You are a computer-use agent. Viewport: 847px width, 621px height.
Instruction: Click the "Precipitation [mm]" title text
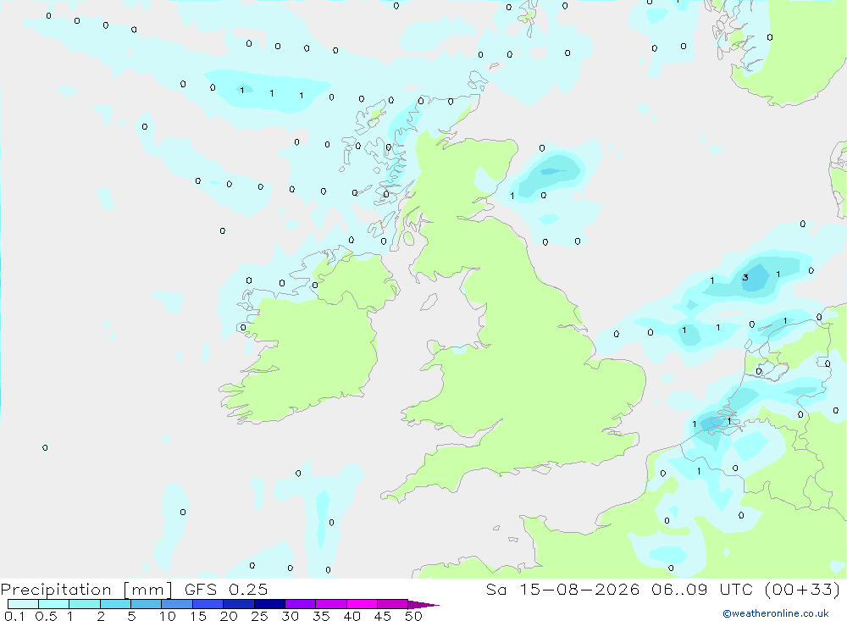(x=86, y=590)
